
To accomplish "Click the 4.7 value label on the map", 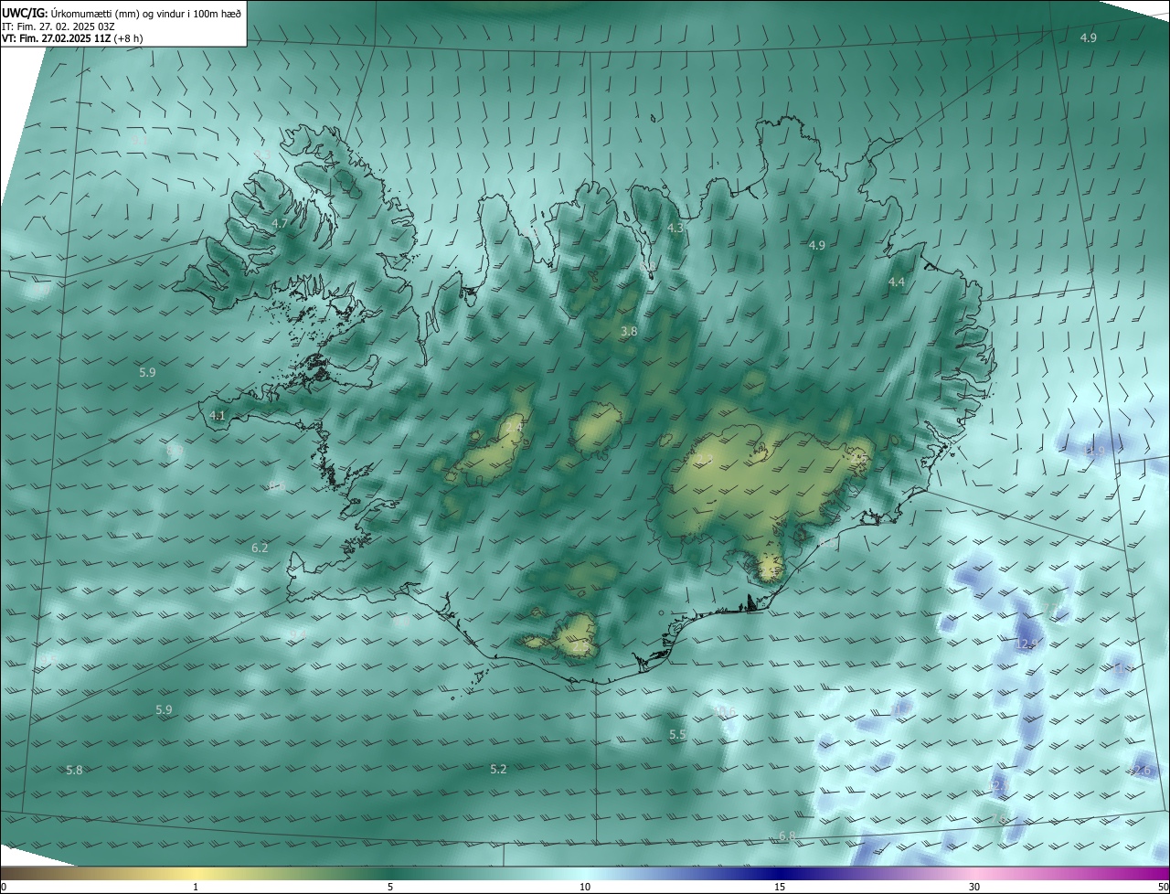I will coord(280,224).
